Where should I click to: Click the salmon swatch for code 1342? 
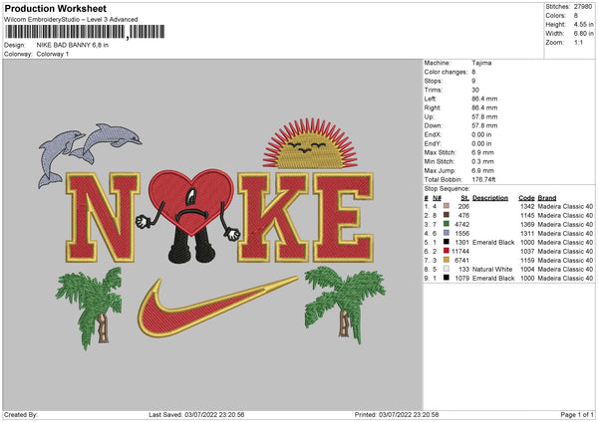(x=446, y=206)
